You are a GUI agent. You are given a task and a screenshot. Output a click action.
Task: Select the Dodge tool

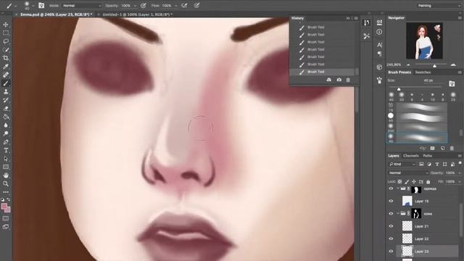(x=6, y=133)
